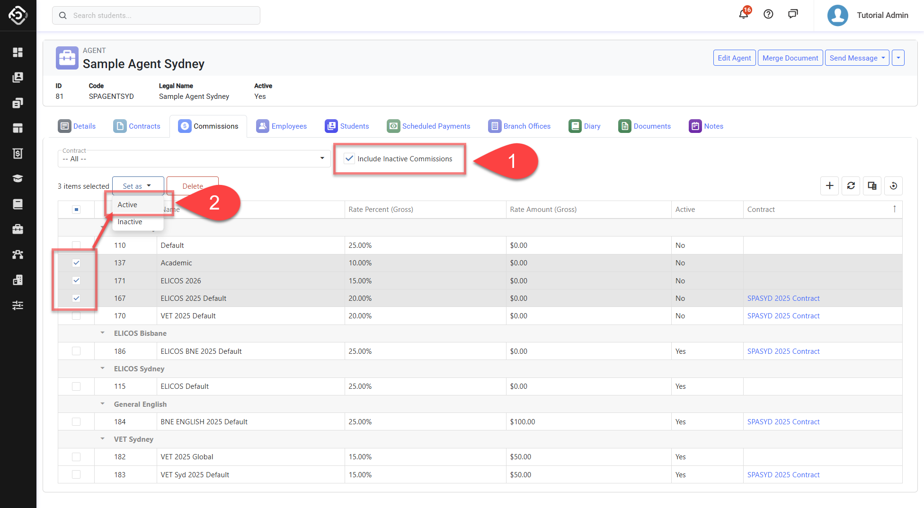Click the dashboard icon in sidebar
924x508 pixels.
point(18,52)
